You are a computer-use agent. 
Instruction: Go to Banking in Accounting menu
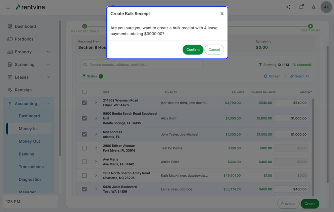[26, 154]
